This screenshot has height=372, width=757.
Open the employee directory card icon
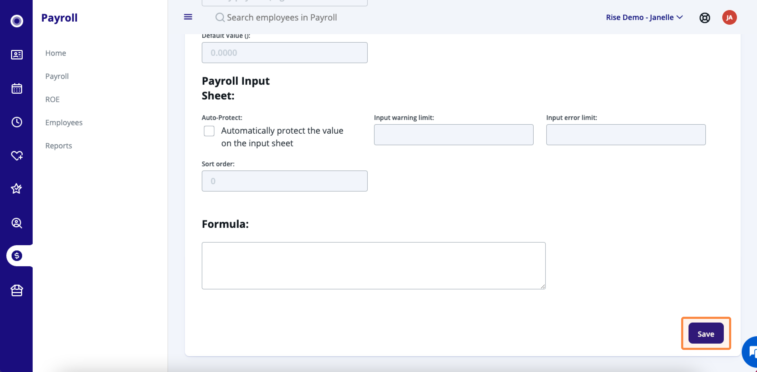tap(17, 55)
